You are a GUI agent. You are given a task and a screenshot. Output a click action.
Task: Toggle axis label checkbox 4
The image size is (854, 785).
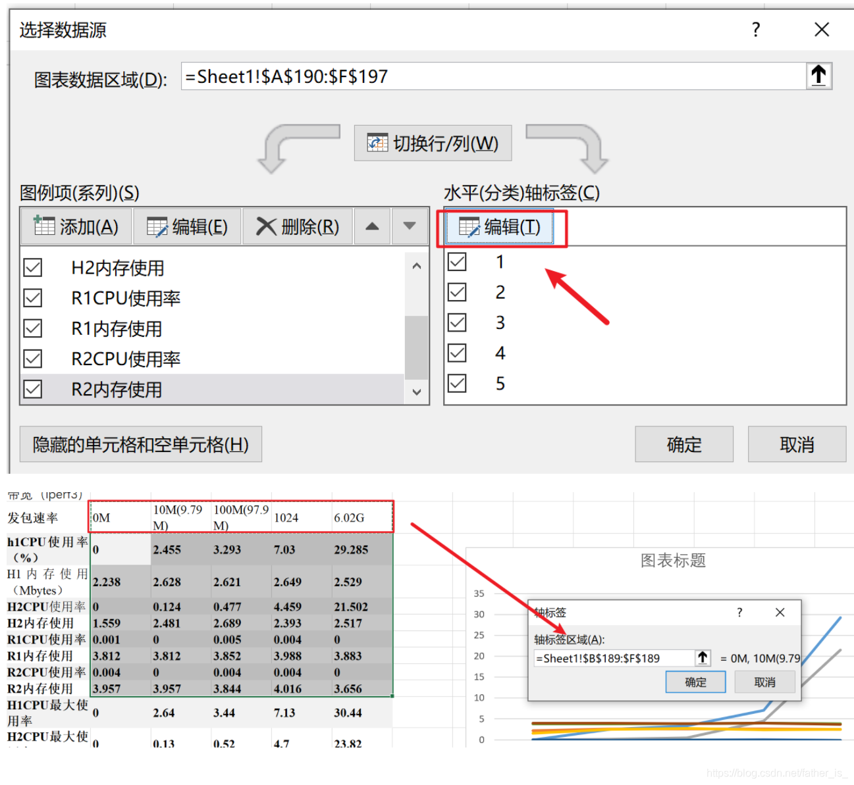pyautogui.click(x=457, y=353)
